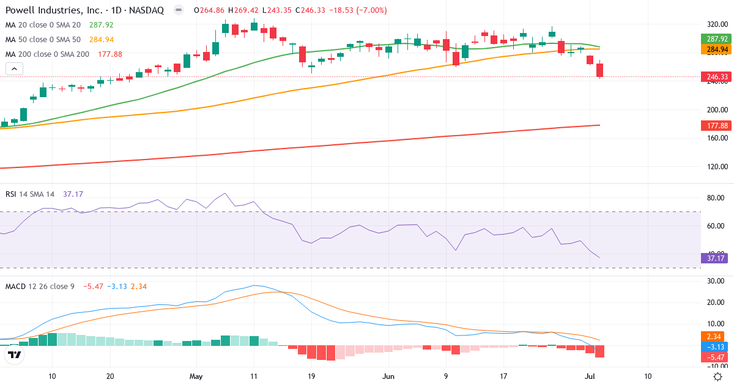Screen dimensions: 734x385
Task: Click the Jun label on the time axis
Action: 388,376
